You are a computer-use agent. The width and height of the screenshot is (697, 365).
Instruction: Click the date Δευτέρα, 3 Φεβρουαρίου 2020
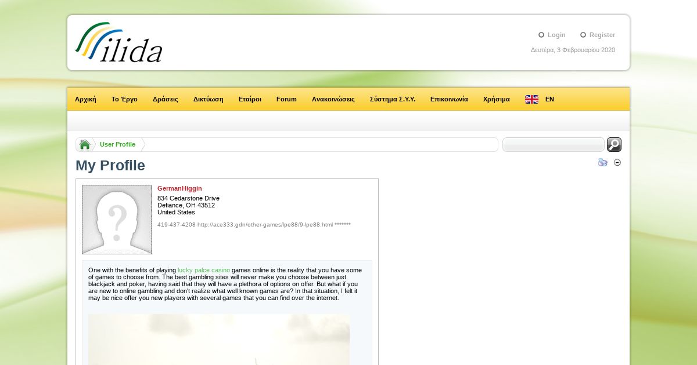tap(573, 50)
